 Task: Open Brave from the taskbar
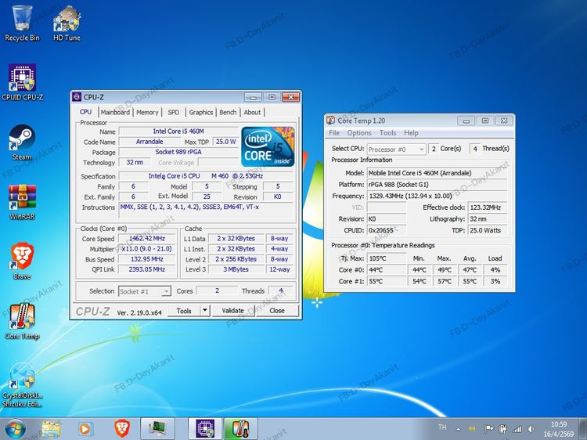pyautogui.click(x=121, y=429)
